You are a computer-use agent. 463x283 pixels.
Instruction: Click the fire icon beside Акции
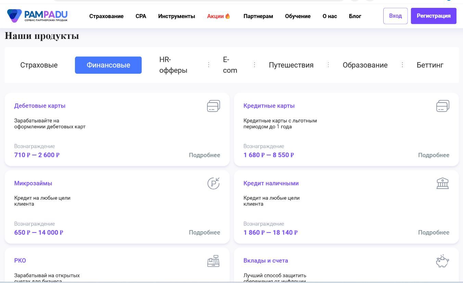click(x=228, y=16)
